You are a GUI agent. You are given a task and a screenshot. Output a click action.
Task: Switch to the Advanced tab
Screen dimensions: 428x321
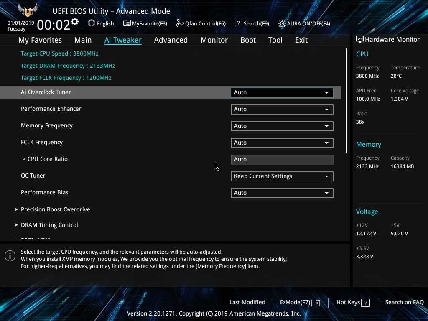pyautogui.click(x=171, y=40)
